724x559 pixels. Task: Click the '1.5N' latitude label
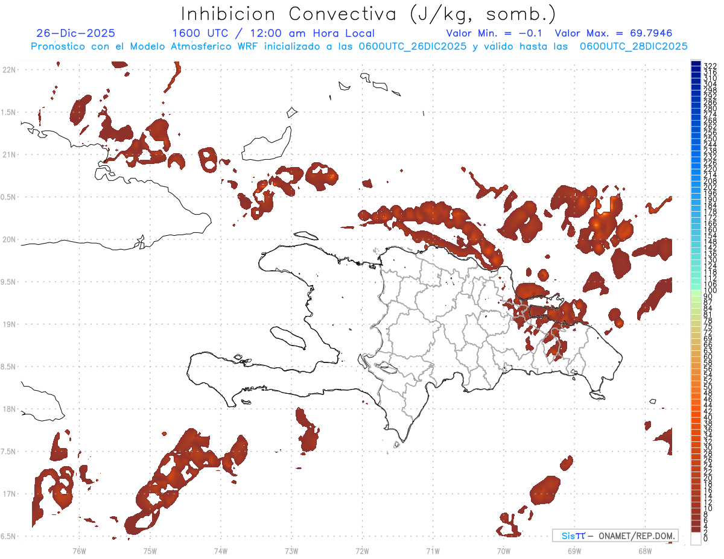(8, 112)
